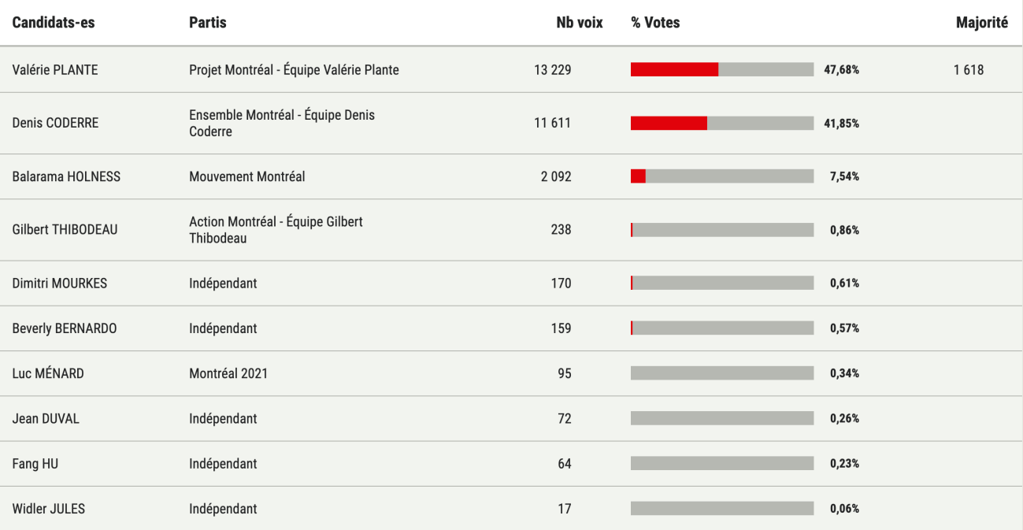1023x530 pixels.
Task: Click Balarama HOLNESS name
Action: click(x=66, y=177)
